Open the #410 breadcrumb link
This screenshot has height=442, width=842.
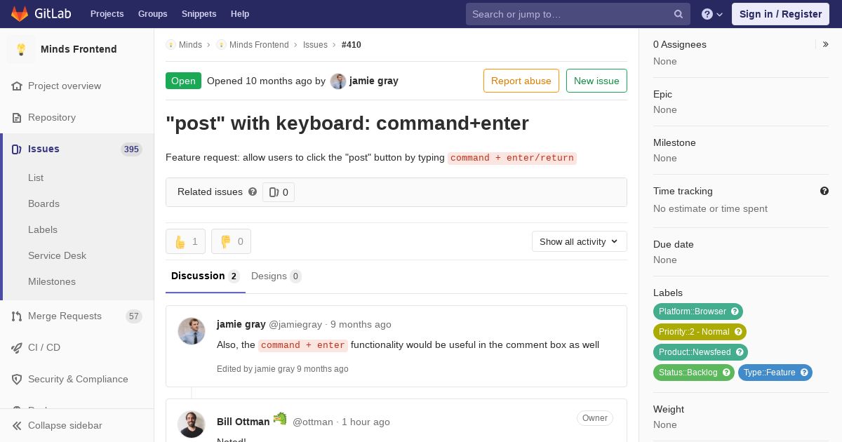tap(352, 45)
